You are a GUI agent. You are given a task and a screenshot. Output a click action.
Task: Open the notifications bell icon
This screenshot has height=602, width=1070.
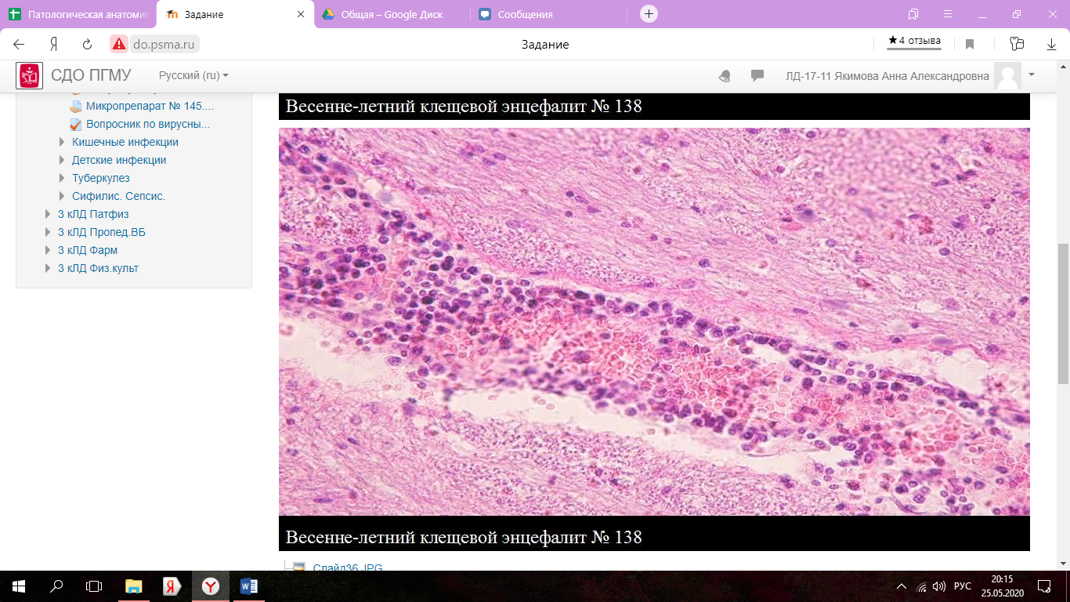point(725,76)
